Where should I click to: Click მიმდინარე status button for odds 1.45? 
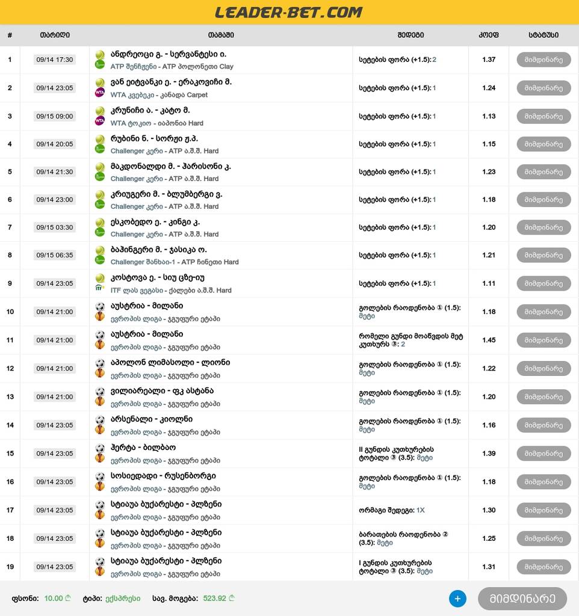click(x=543, y=340)
